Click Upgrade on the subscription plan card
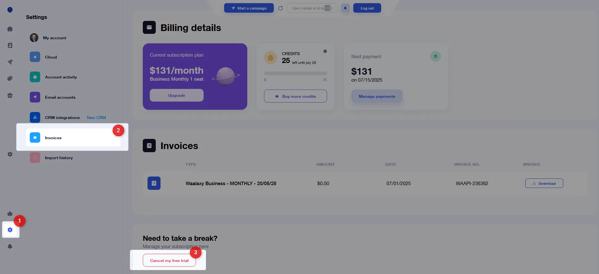 point(177,95)
